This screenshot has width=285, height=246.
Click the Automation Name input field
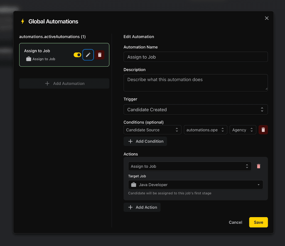tap(195, 57)
